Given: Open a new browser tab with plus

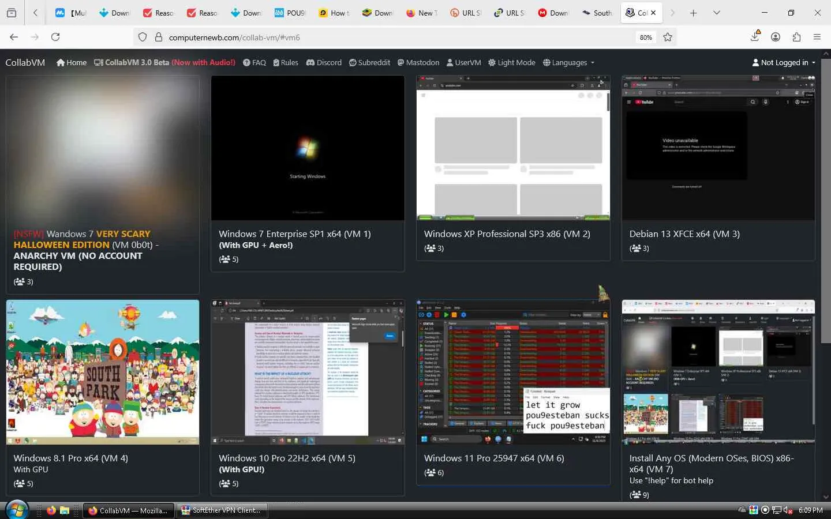Looking at the screenshot, I should click(x=694, y=13).
